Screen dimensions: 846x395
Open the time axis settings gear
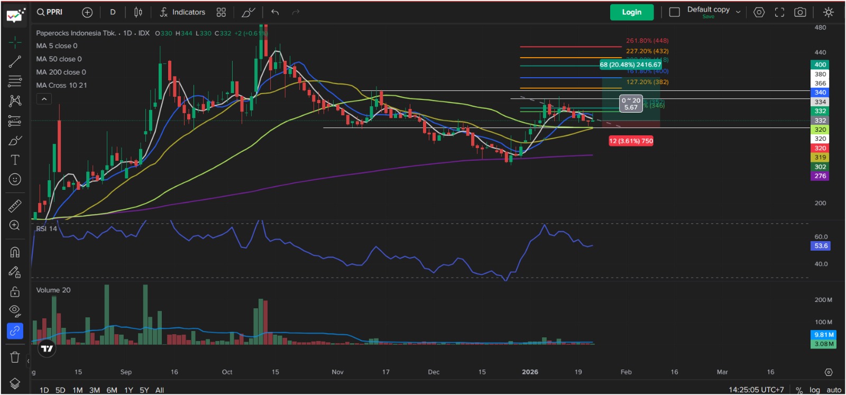click(829, 372)
